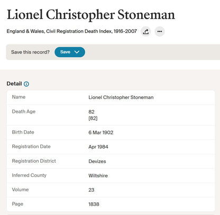Click the Death Age value 82

click(91, 112)
